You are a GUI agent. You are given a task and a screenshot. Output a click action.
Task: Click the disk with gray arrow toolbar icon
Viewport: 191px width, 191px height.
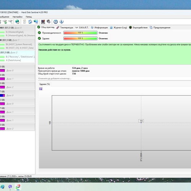[11, 22]
